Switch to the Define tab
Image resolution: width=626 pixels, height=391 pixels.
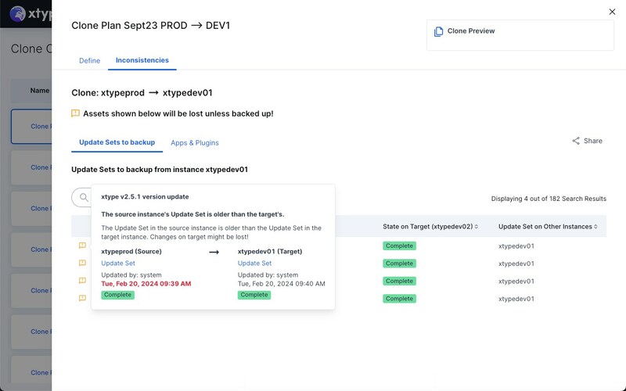[x=89, y=60]
